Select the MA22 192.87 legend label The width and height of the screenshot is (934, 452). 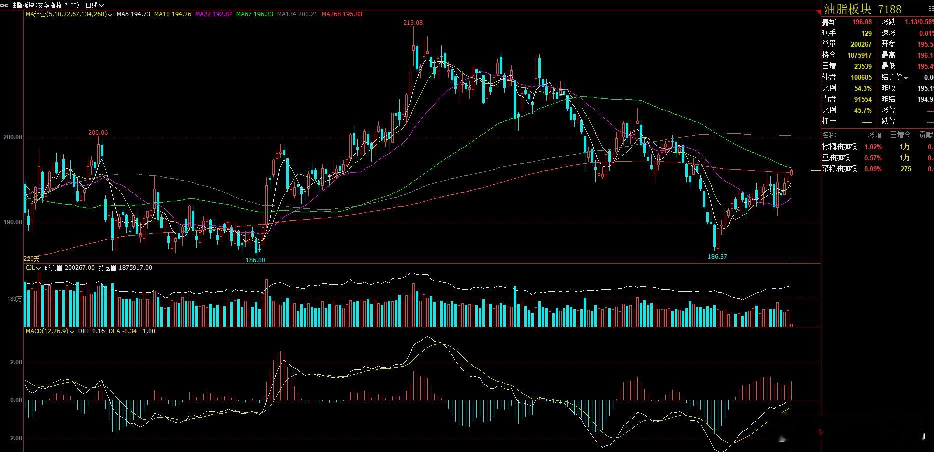[x=214, y=14]
